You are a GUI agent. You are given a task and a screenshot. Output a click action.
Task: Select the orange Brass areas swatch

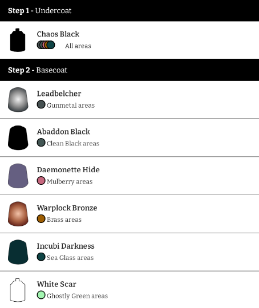[41, 219]
